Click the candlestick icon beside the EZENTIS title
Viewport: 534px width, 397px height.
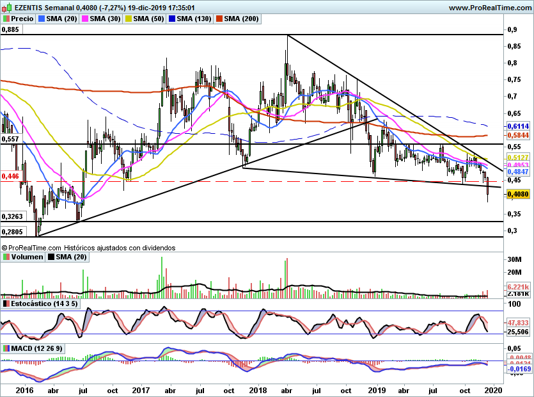[6, 8]
